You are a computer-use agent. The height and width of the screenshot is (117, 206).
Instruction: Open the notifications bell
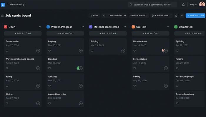[183, 5]
